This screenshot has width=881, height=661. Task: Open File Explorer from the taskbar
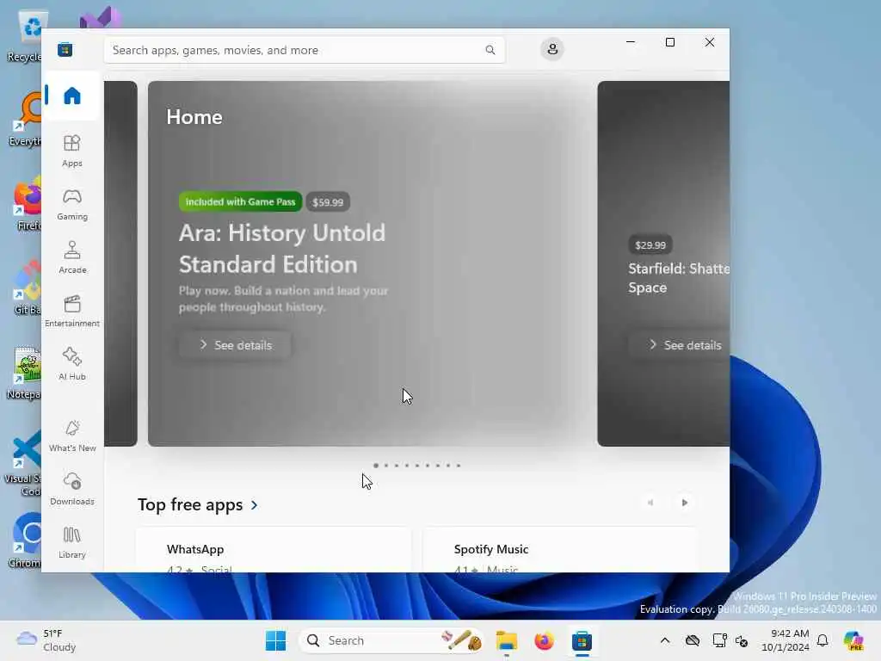(506, 640)
